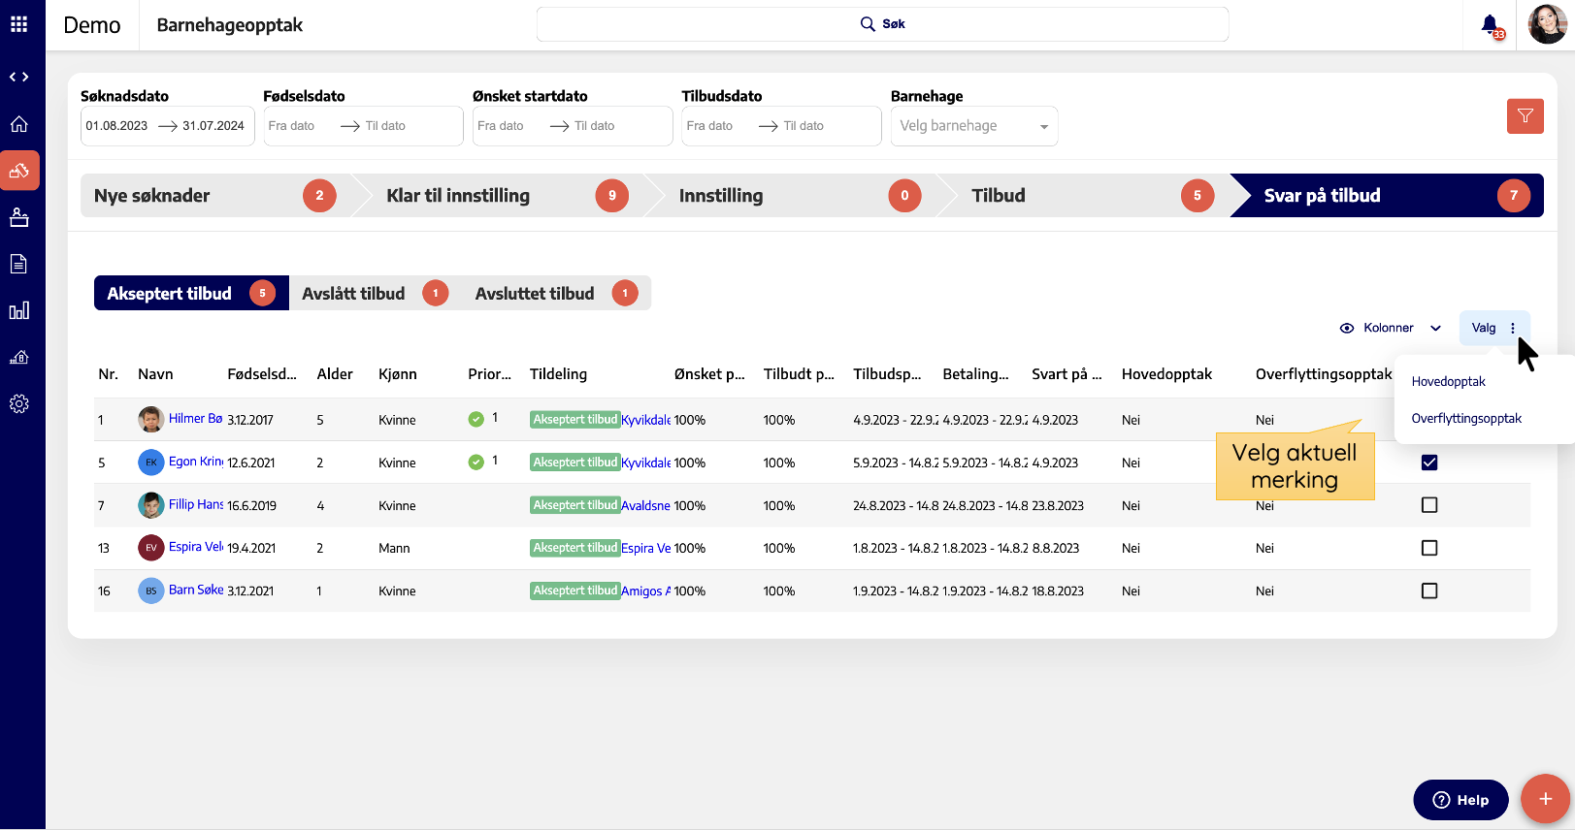This screenshot has width=1575, height=830.
Task: Click the red plus floating button
Action: (1545, 799)
